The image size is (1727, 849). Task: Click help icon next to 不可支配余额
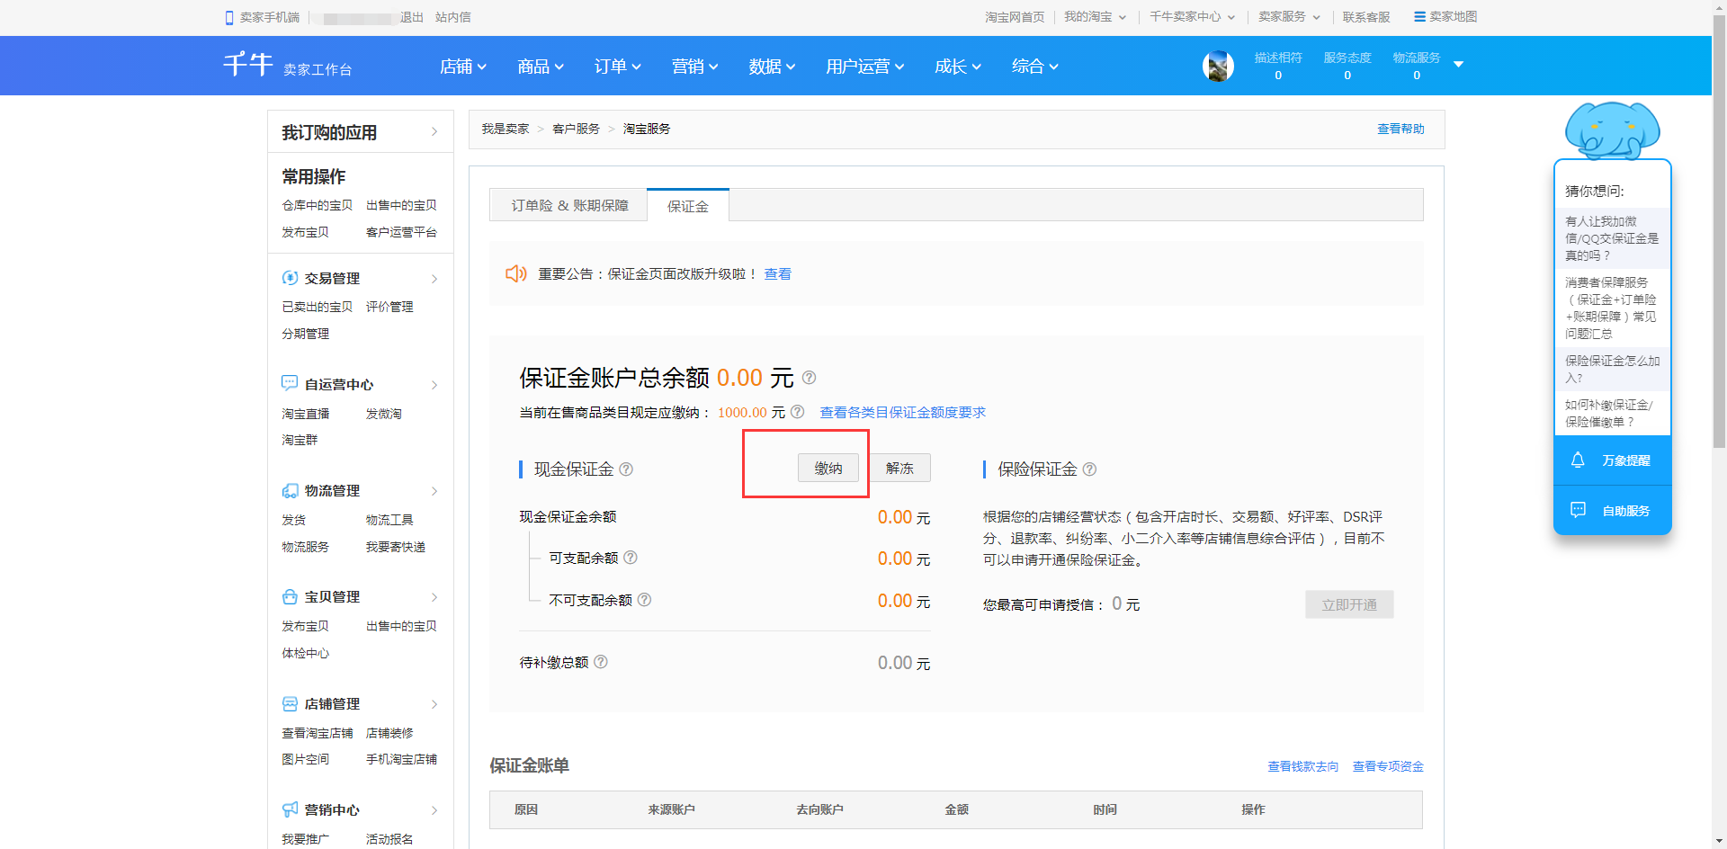tap(644, 600)
